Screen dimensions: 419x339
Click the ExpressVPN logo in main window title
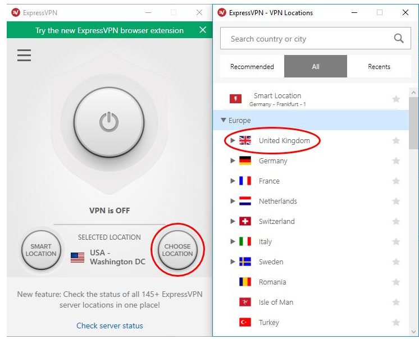(x=16, y=12)
